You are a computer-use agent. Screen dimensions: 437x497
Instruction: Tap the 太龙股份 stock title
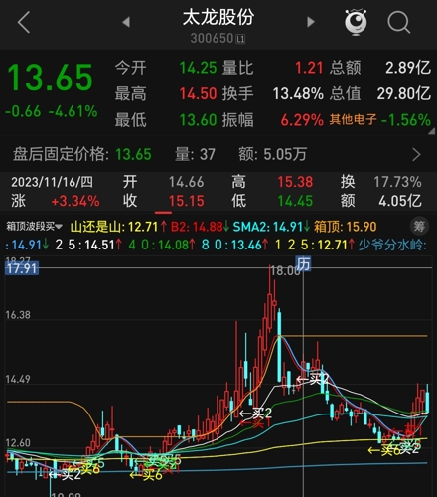218,17
